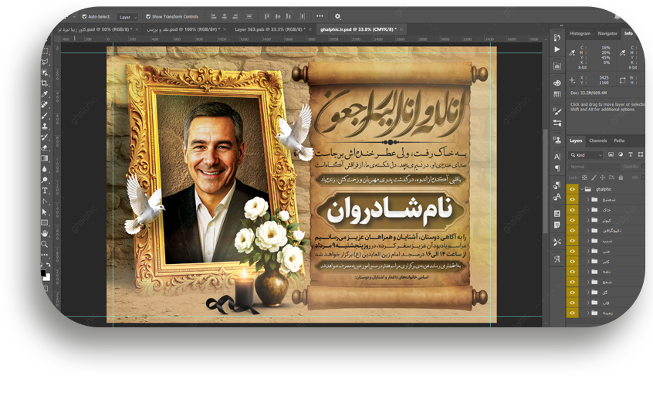Hide the ghalphic layer group
Screen dimensions: 653x396
point(572,188)
